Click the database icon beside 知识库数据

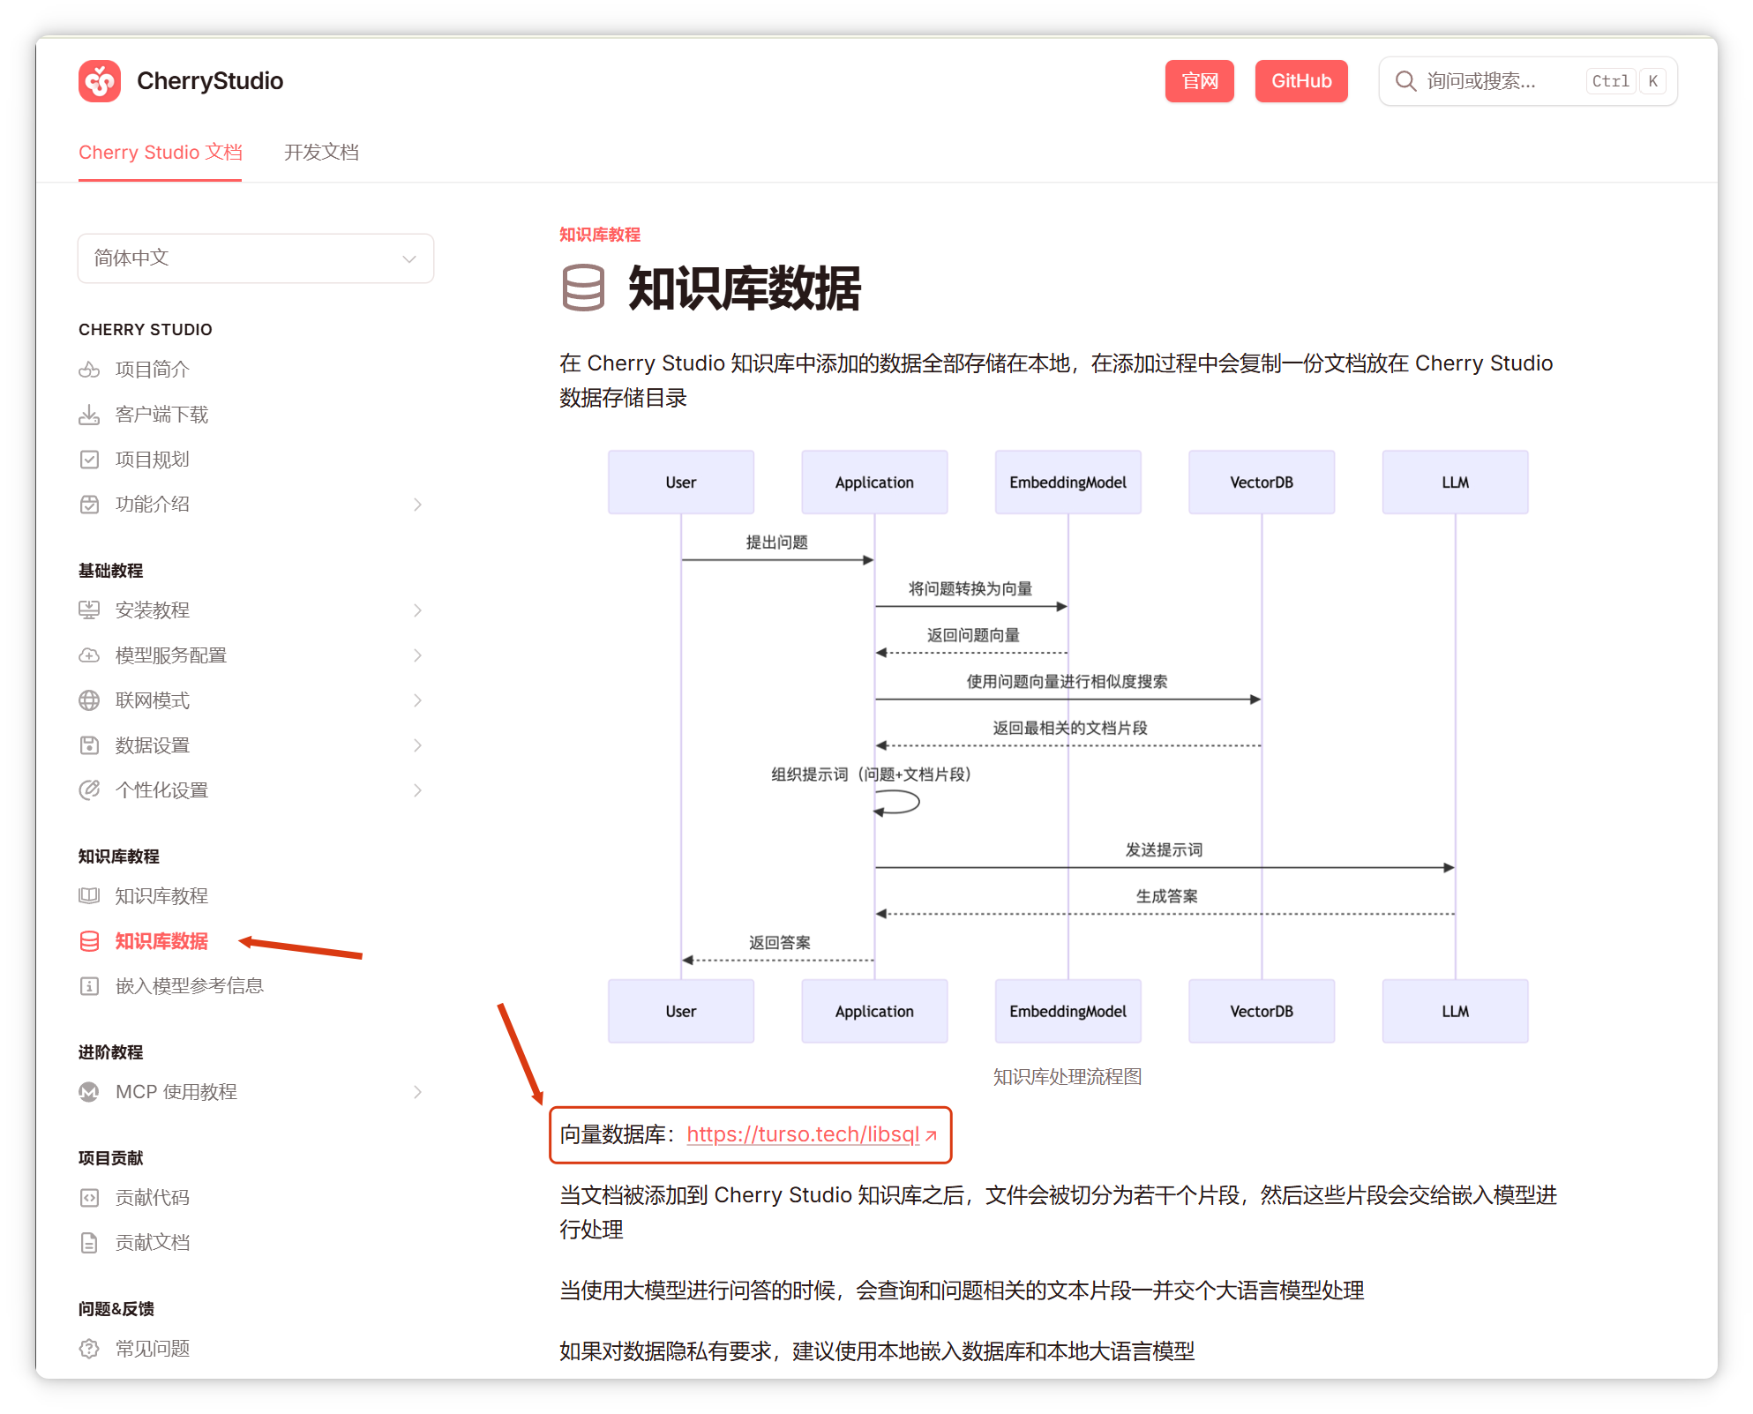pyautogui.click(x=89, y=941)
